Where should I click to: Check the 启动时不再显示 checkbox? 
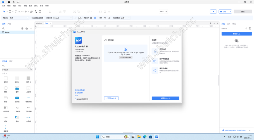click(x=75, y=99)
